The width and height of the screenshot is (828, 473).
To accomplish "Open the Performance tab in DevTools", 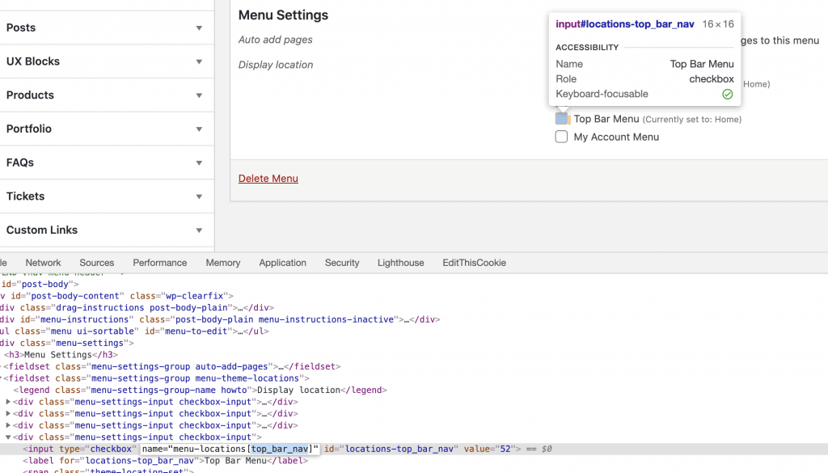I will [x=160, y=263].
